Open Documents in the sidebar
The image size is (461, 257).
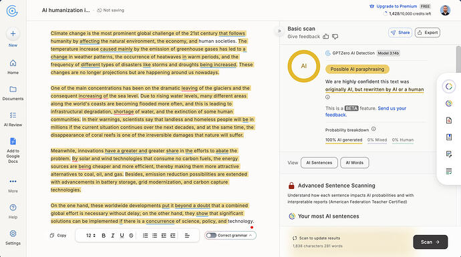click(13, 93)
